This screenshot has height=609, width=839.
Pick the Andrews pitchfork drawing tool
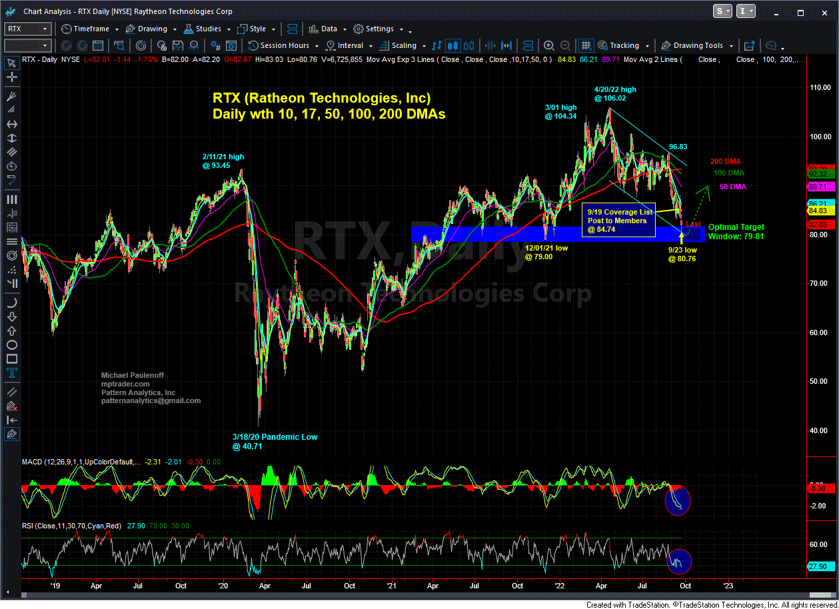[11, 96]
